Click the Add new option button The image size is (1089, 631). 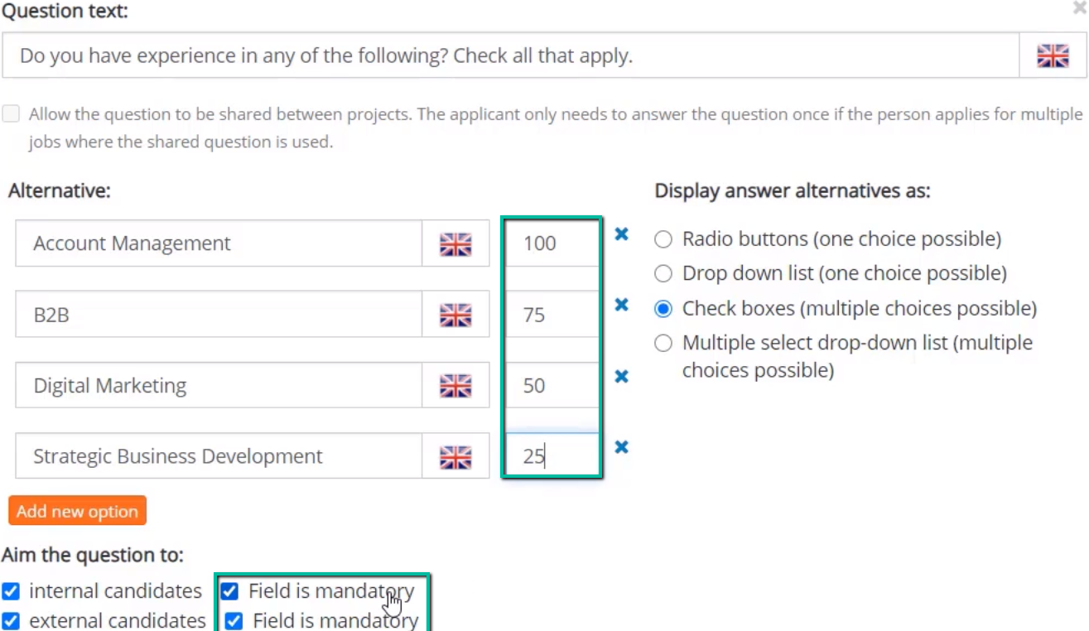pos(77,511)
